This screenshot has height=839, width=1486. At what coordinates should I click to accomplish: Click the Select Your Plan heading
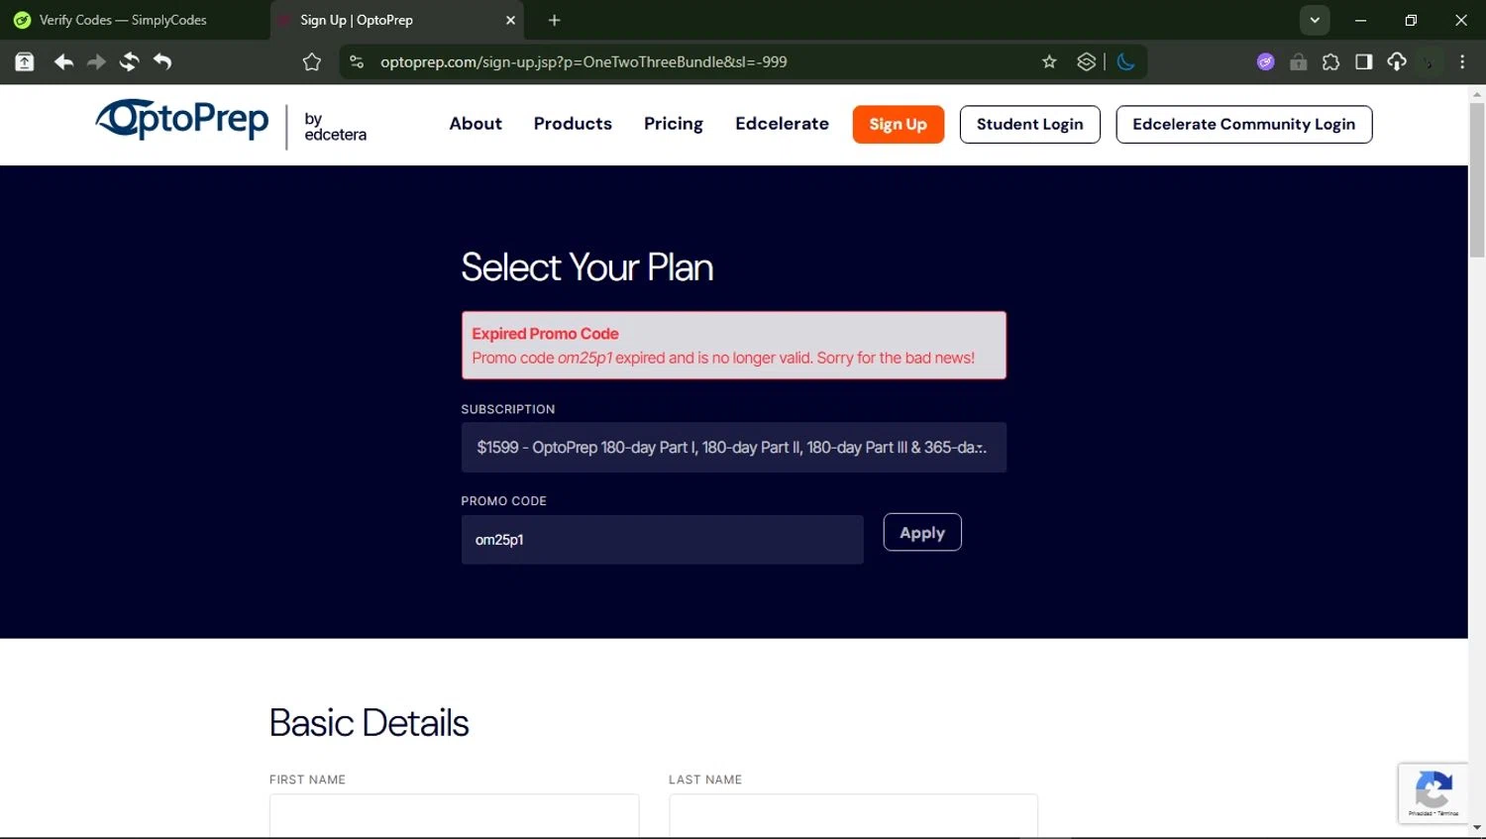pos(586,267)
